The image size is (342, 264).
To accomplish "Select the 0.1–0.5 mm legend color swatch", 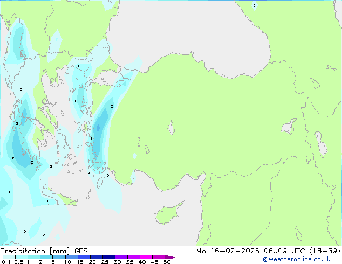I will coord(9,257).
